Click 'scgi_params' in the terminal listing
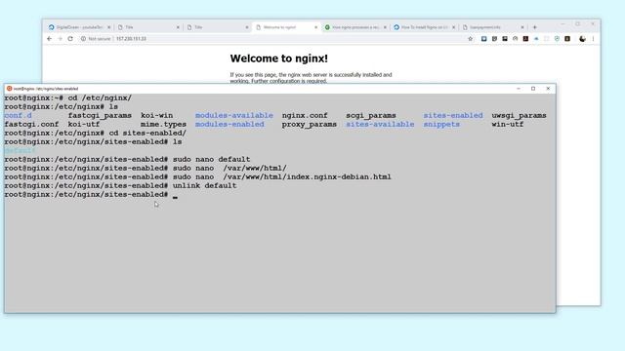Image resolution: width=625 pixels, height=351 pixels. [x=371, y=115]
